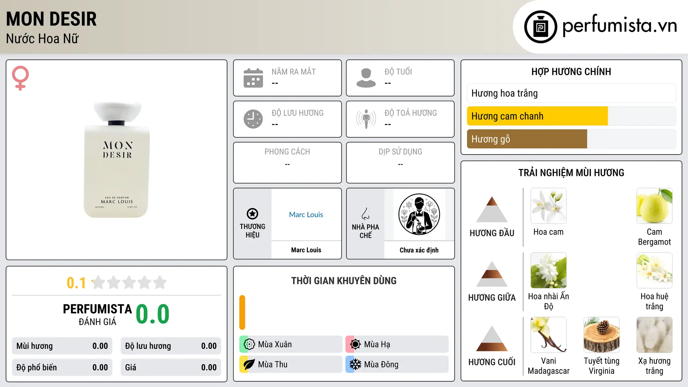Click the Marc Louis brand name caption
The height and width of the screenshot is (387, 688).
(306, 250)
